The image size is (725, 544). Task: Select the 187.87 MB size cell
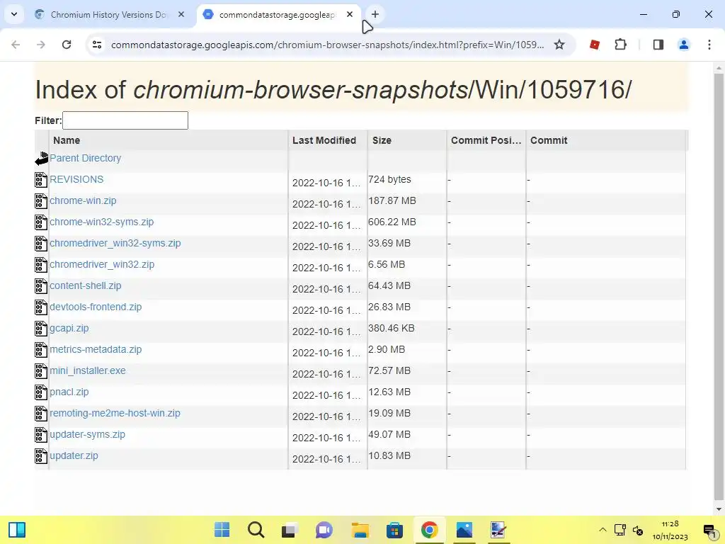pos(392,200)
